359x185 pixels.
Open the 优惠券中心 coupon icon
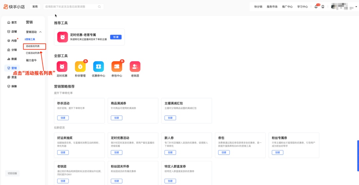point(98,67)
